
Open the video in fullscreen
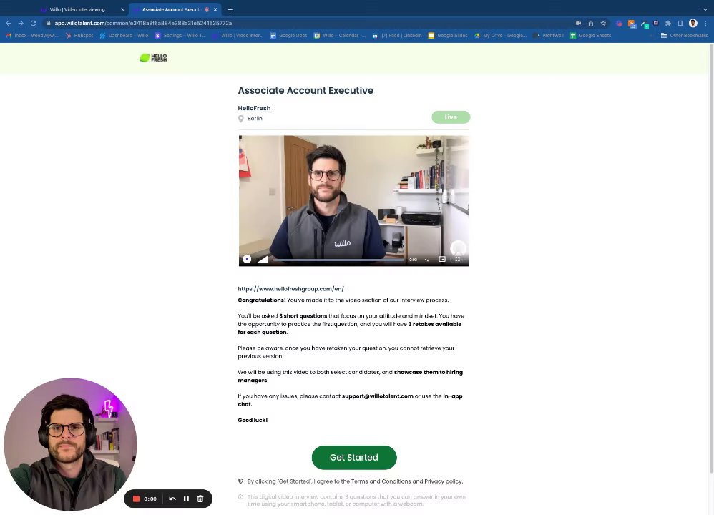click(x=458, y=259)
